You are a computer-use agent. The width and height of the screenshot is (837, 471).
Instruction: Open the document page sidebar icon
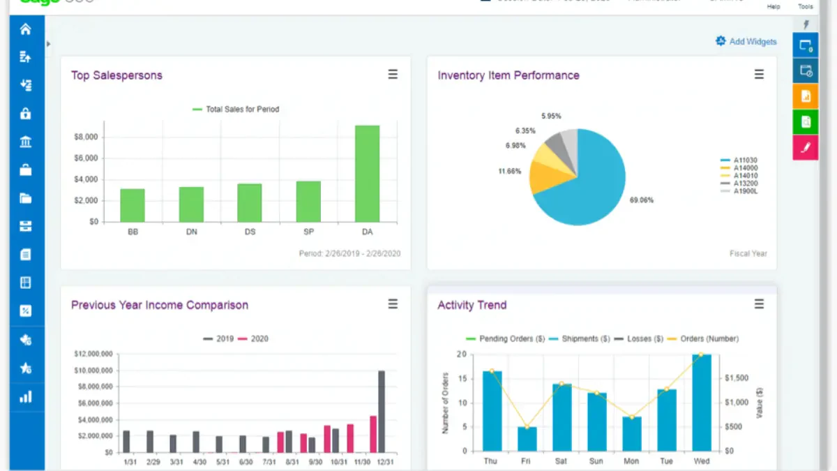point(26,255)
